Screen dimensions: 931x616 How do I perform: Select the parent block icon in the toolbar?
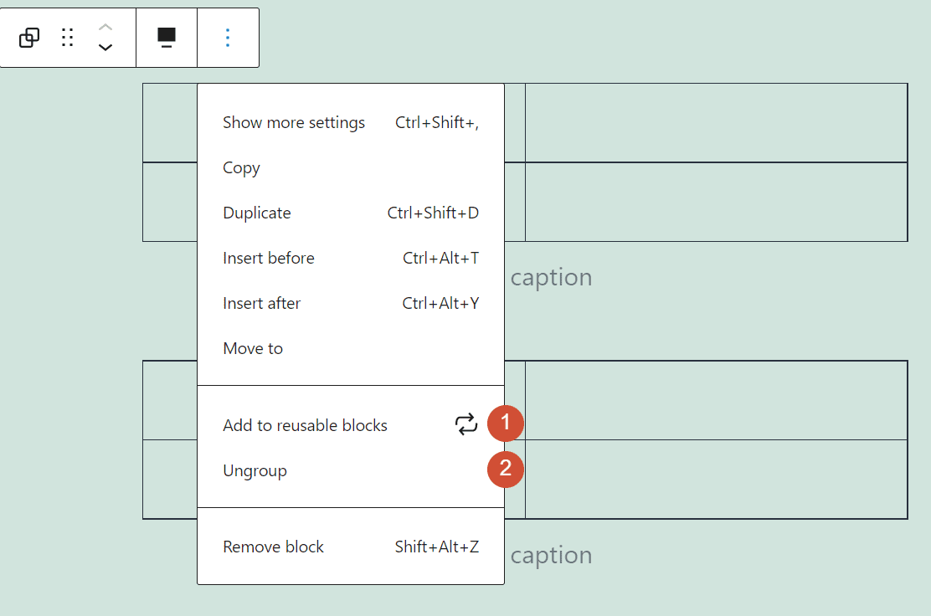coord(28,37)
